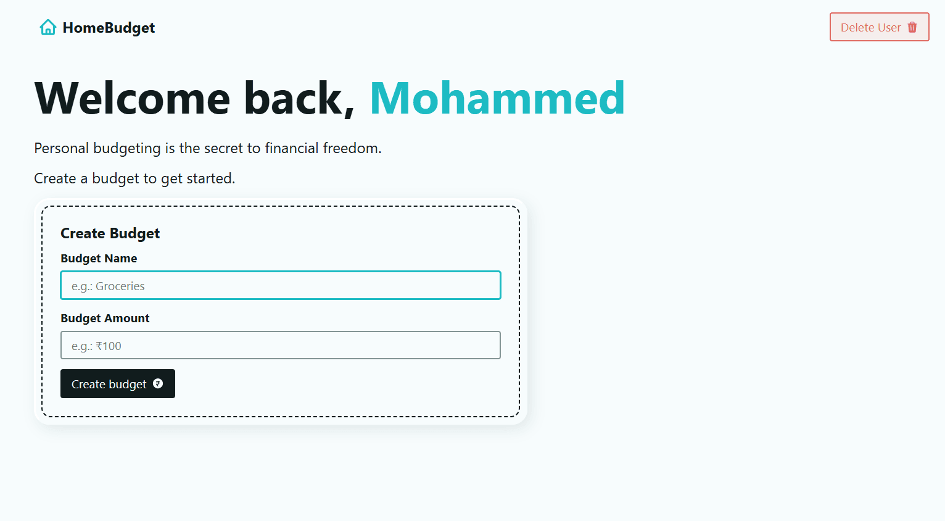Click the word back in the heading
The image size is (945, 521).
tap(300, 98)
